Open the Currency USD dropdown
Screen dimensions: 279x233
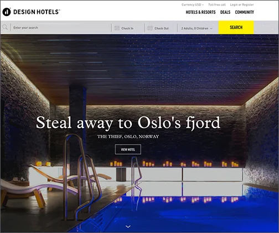pyautogui.click(x=193, y=4)
